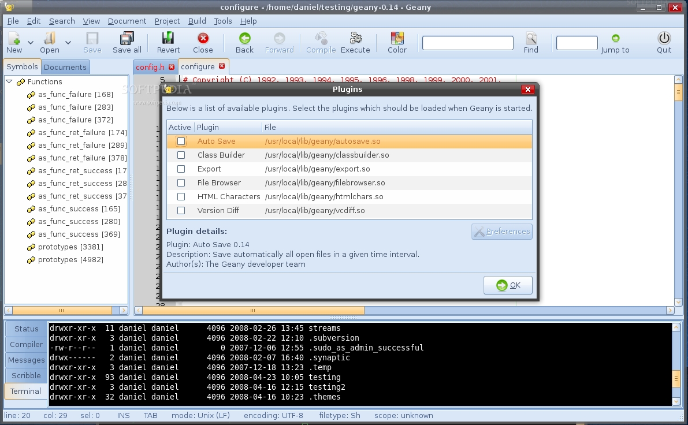The height and width of the screenshot is (425, 688).
Task: Click the icon beside as_func_success [165]
Action: (x=31, y=209)
